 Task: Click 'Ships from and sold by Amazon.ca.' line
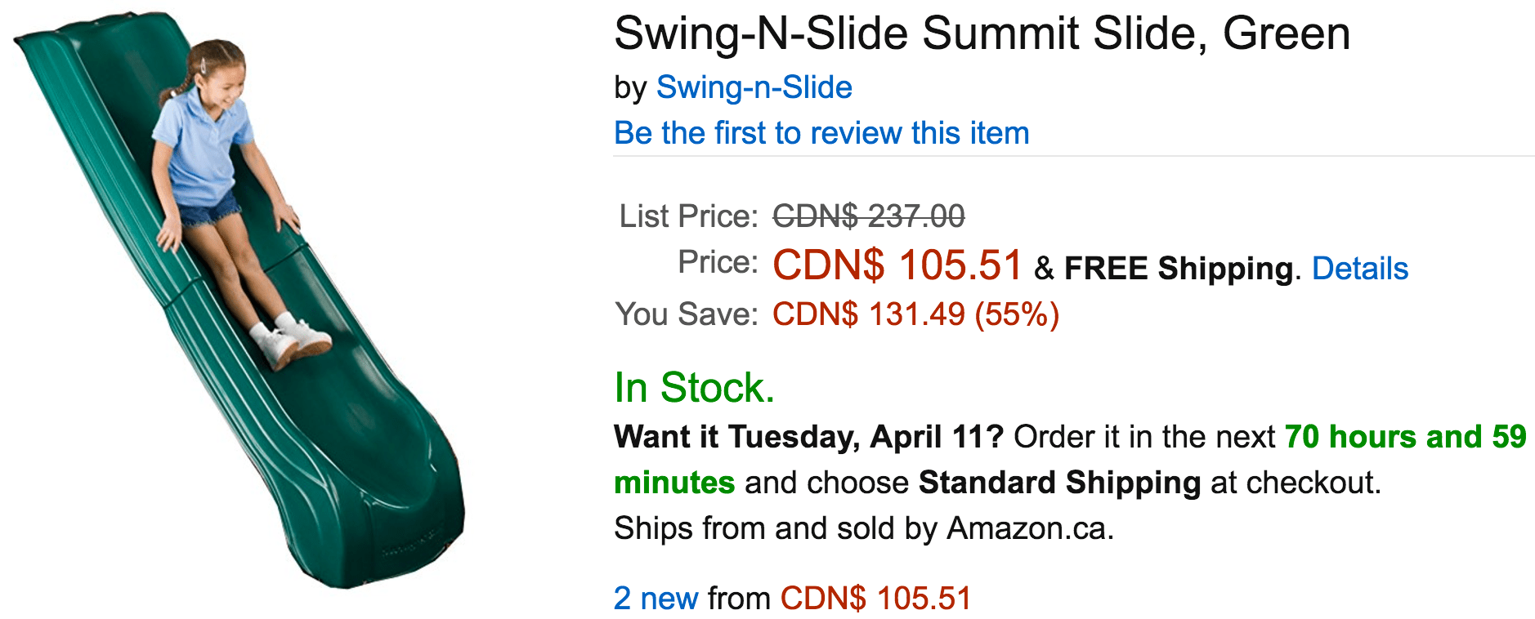pyautogui.click(x=864, y=528)
